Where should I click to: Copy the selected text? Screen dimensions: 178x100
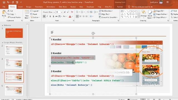coord(11,14)
